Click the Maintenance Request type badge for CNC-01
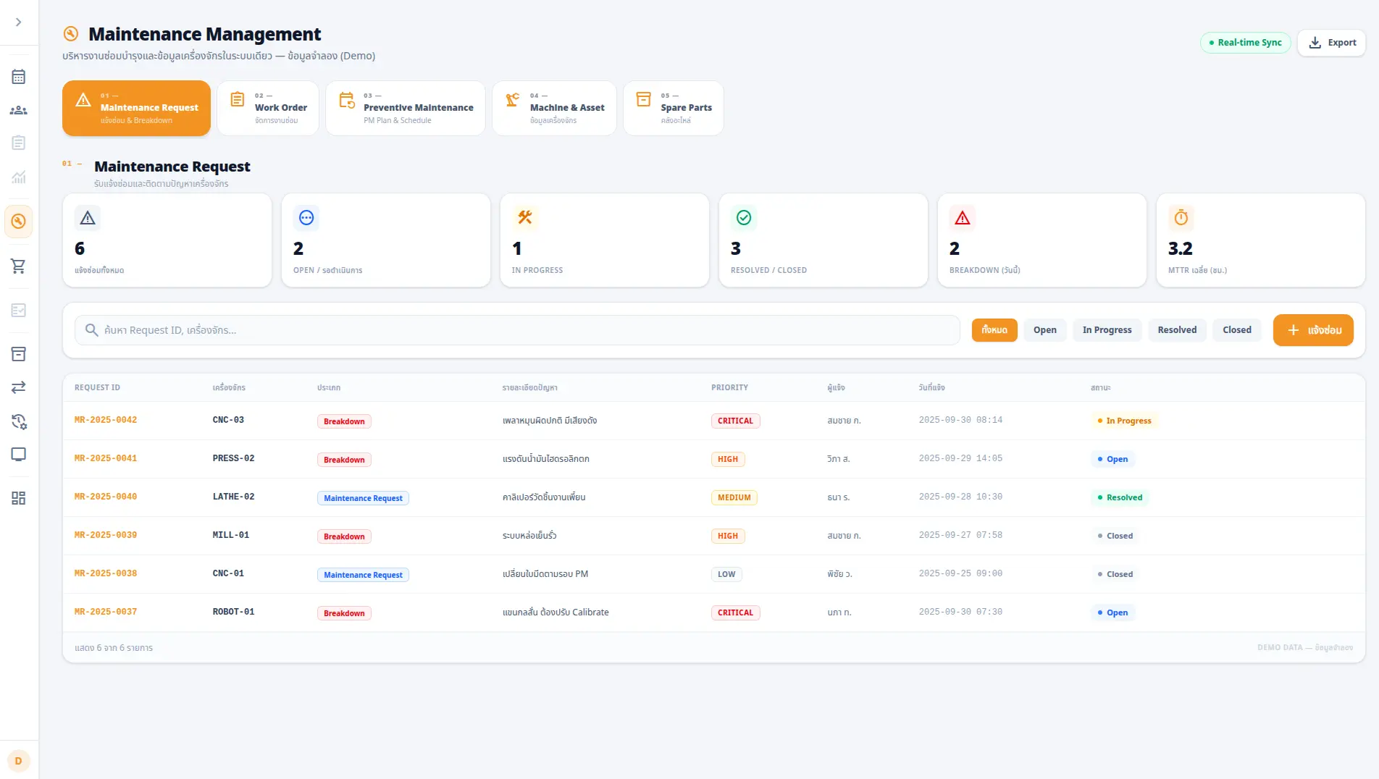This screenshot has height=779, width=1379. [x=363, y=575]
